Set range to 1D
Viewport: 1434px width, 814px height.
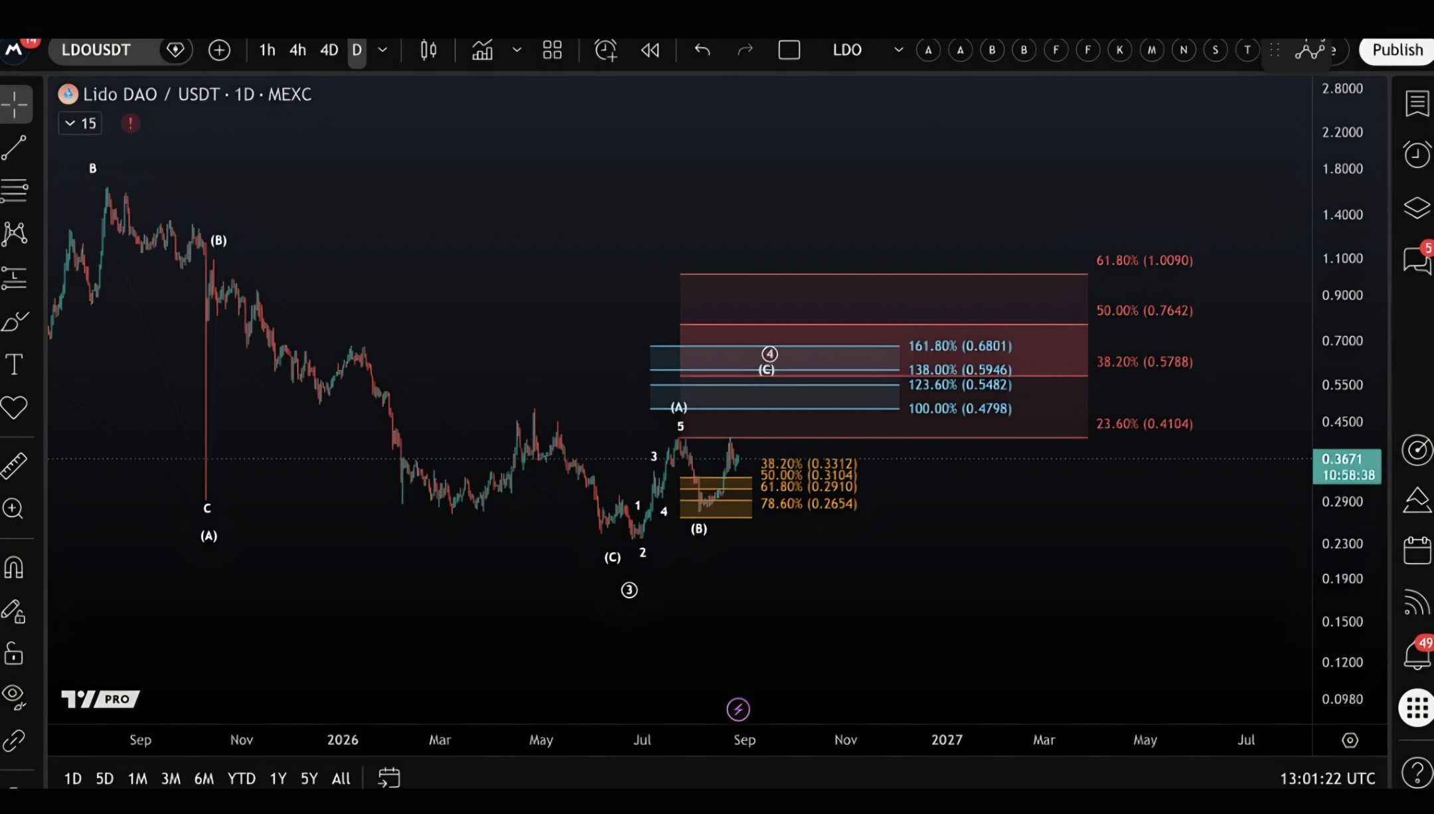pos(72,778)
